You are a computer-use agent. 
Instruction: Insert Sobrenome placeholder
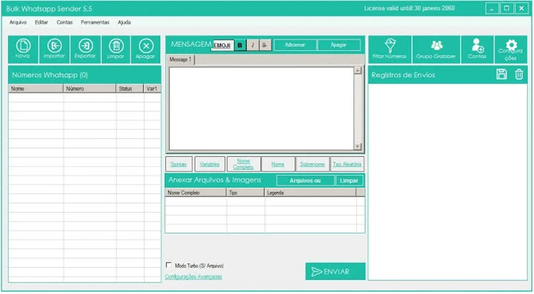pos(312,164)
